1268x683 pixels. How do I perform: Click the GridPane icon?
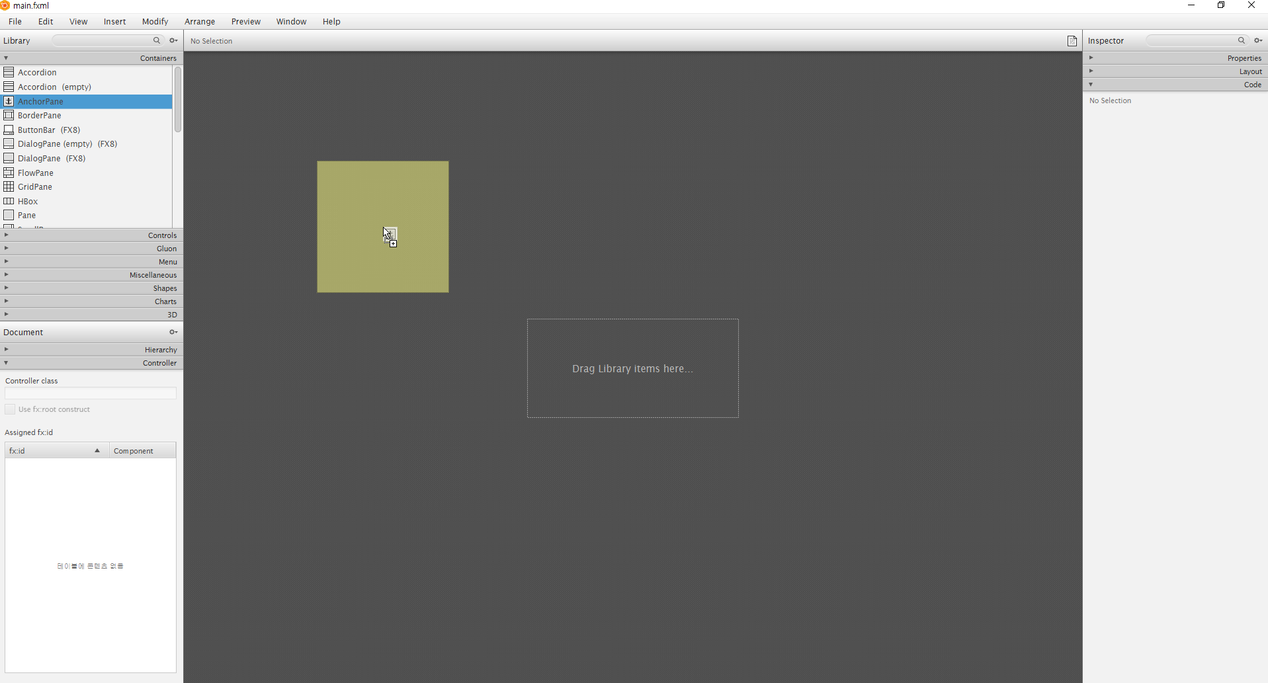(9, 186)
